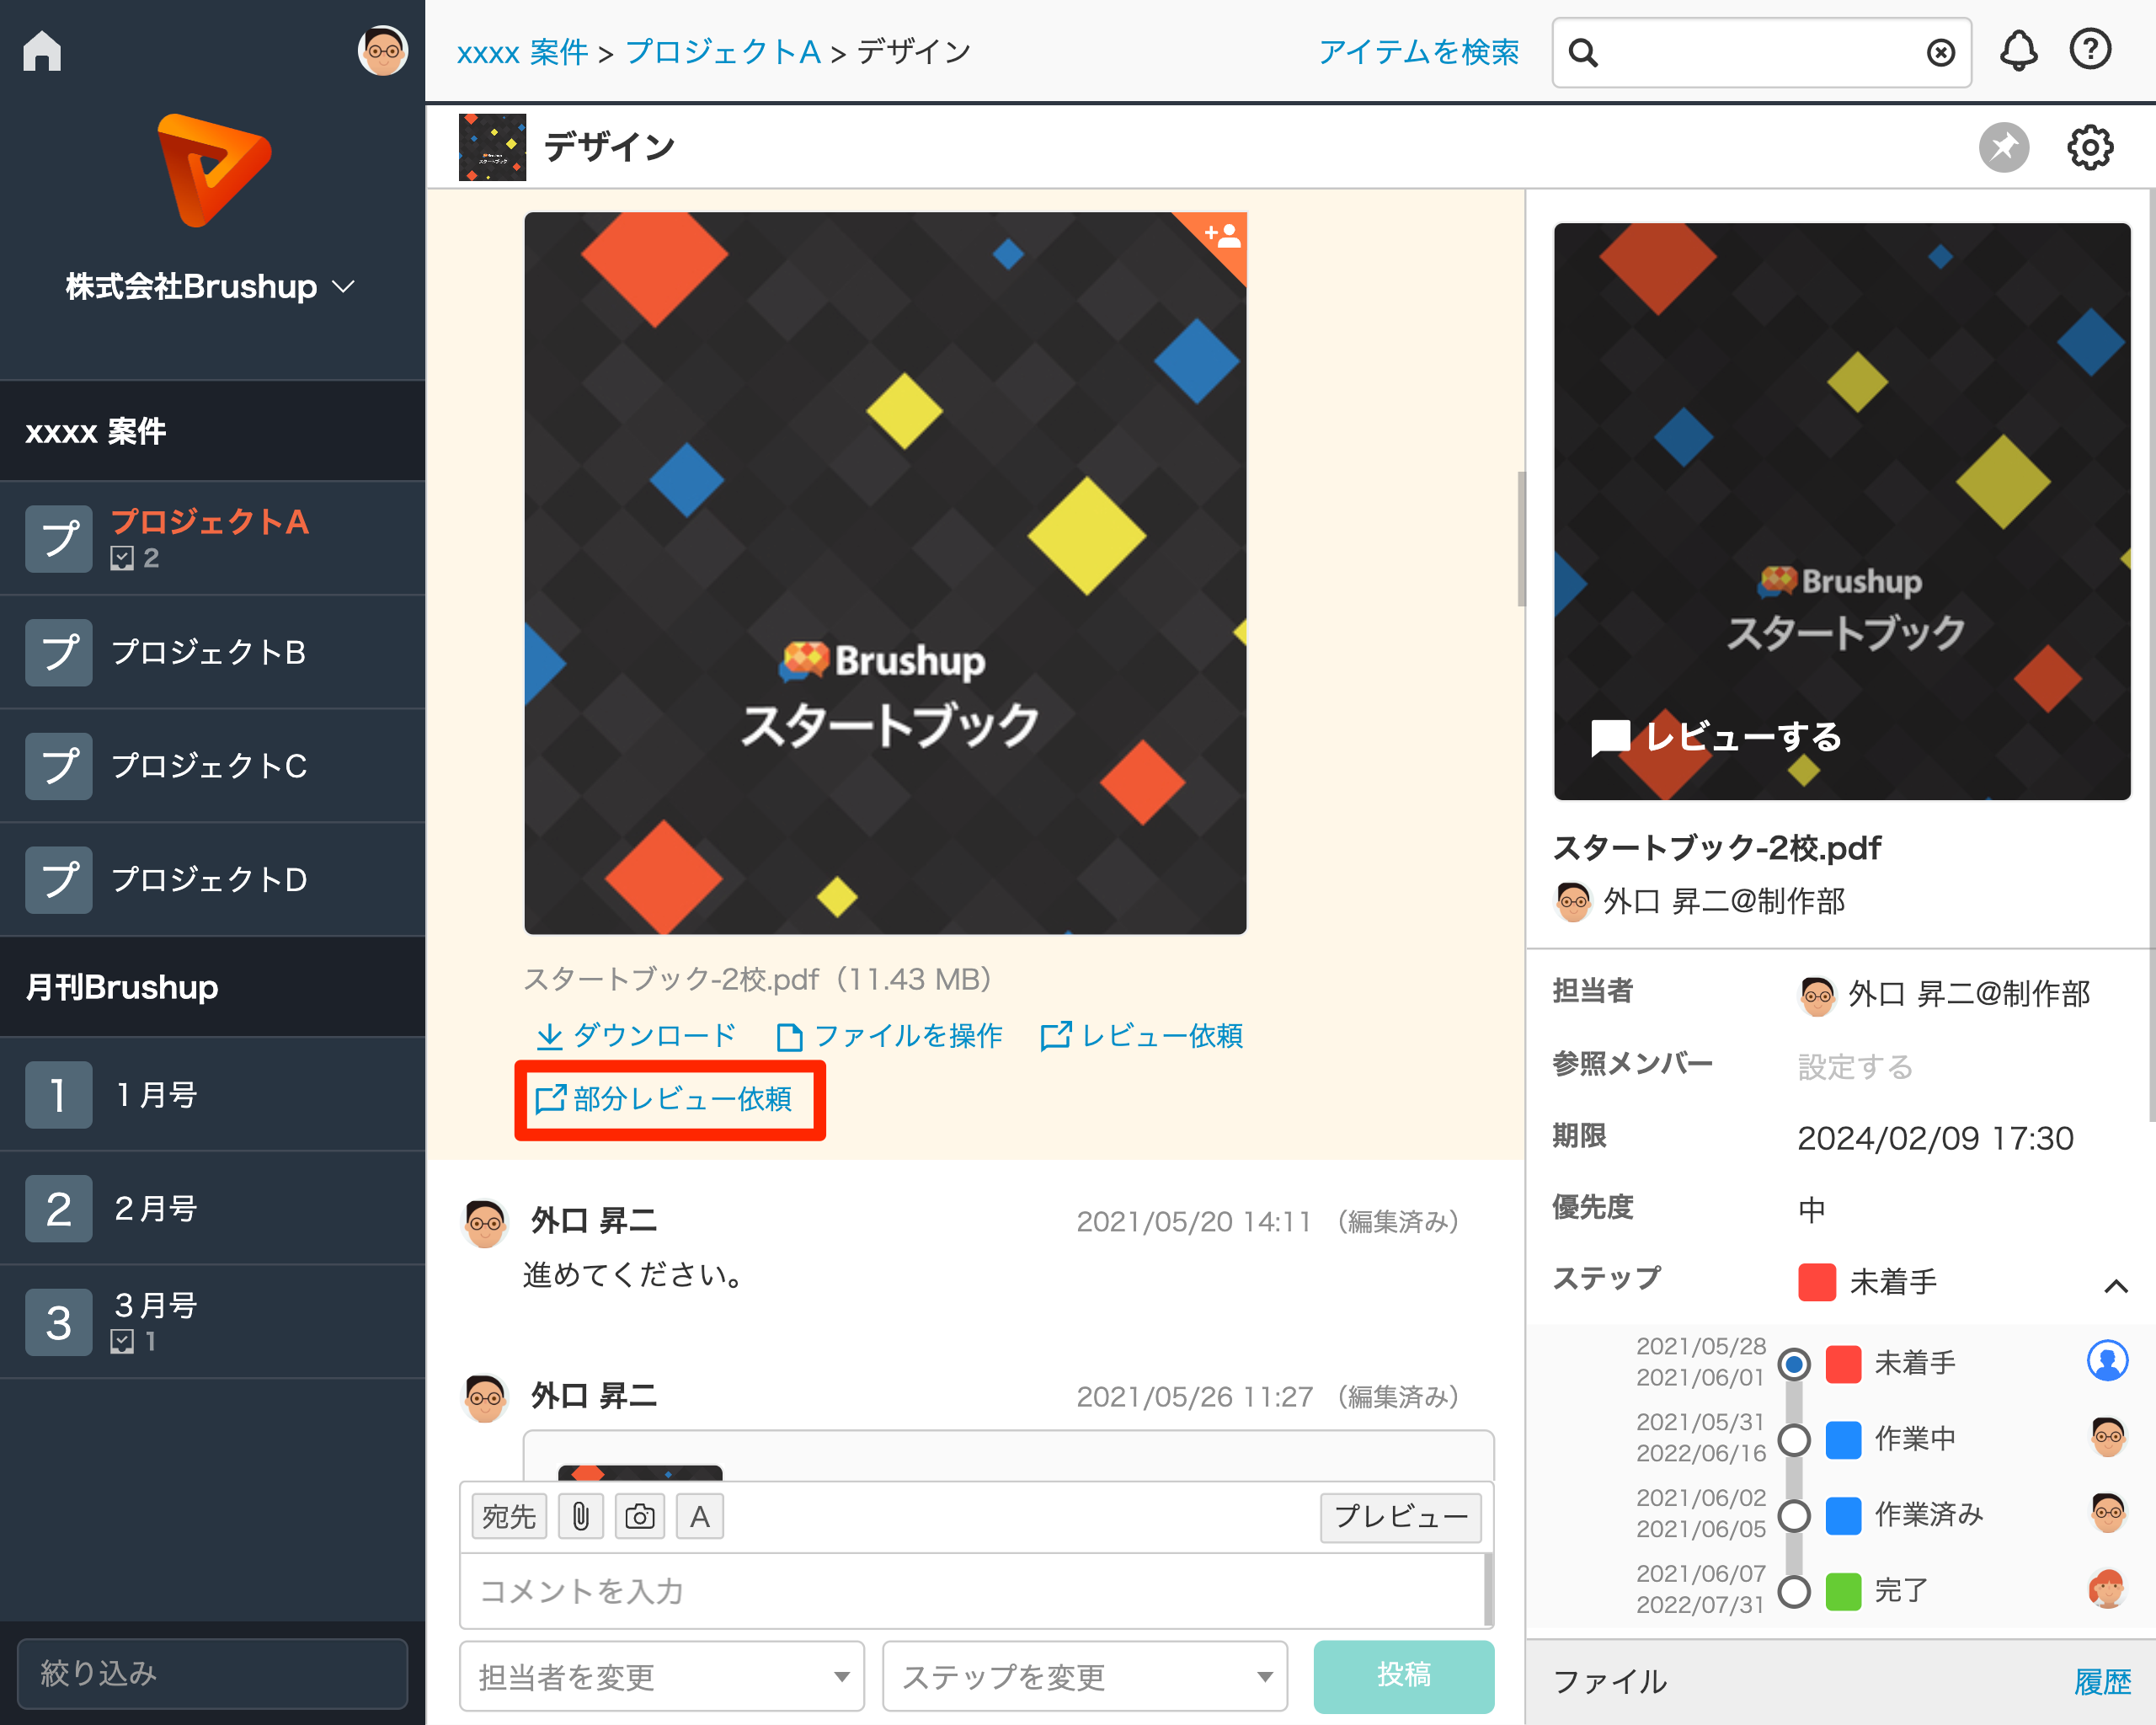Click the コメントを入力 comment field
2156x1725 pixels.
(x=975, y=1592)
